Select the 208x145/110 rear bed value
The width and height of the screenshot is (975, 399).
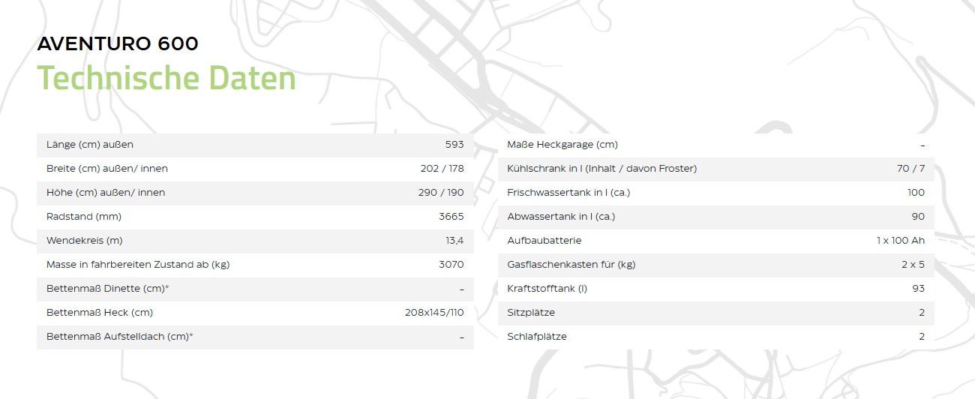[x=434, y=313]
